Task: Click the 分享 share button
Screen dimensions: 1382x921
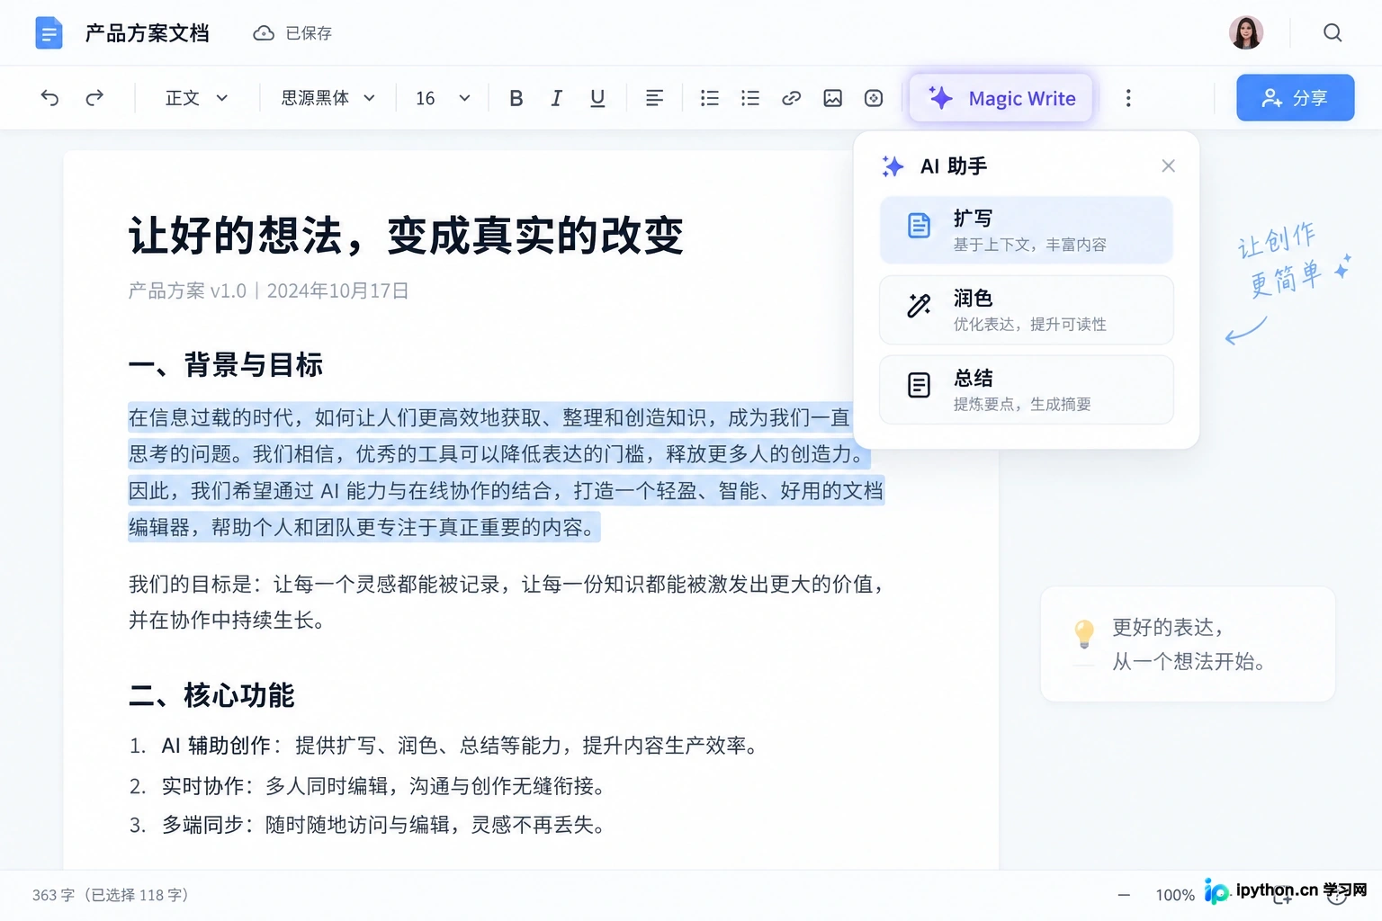Action: (1295, 97)
